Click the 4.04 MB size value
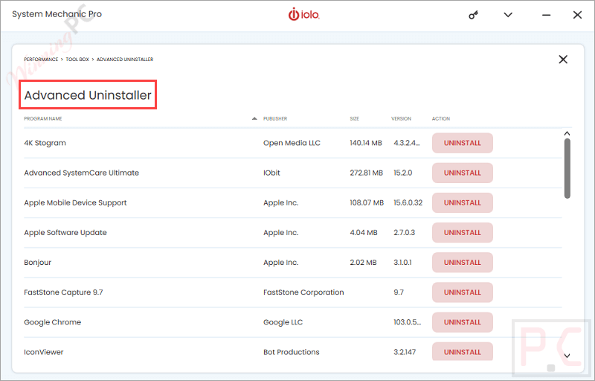The image size is (595, 381). [364, 233]
